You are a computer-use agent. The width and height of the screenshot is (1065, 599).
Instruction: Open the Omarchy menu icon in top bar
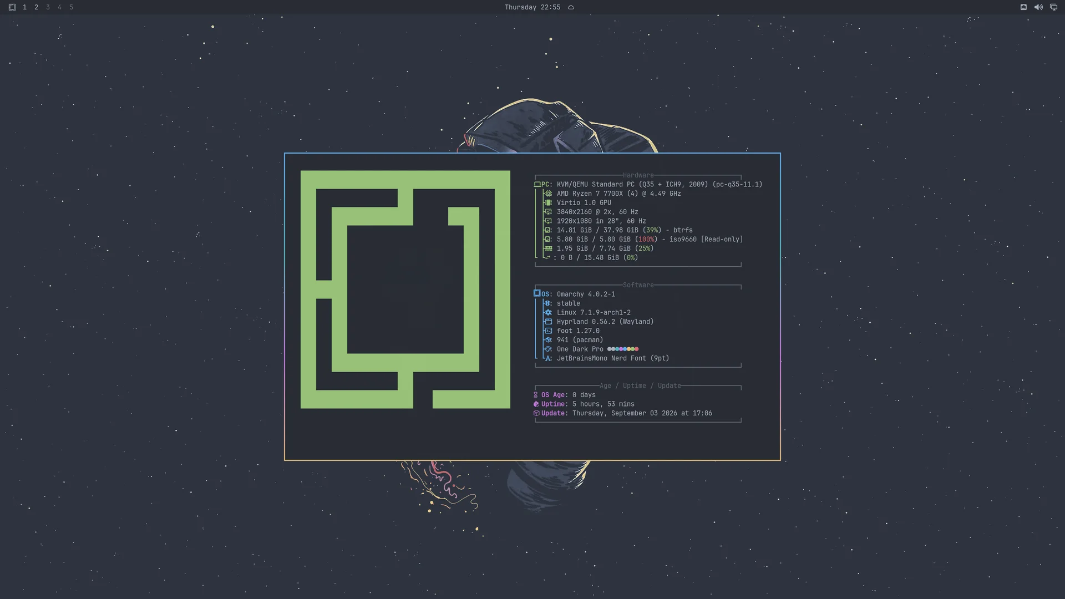pyautogui.click(x=12, y=7)
